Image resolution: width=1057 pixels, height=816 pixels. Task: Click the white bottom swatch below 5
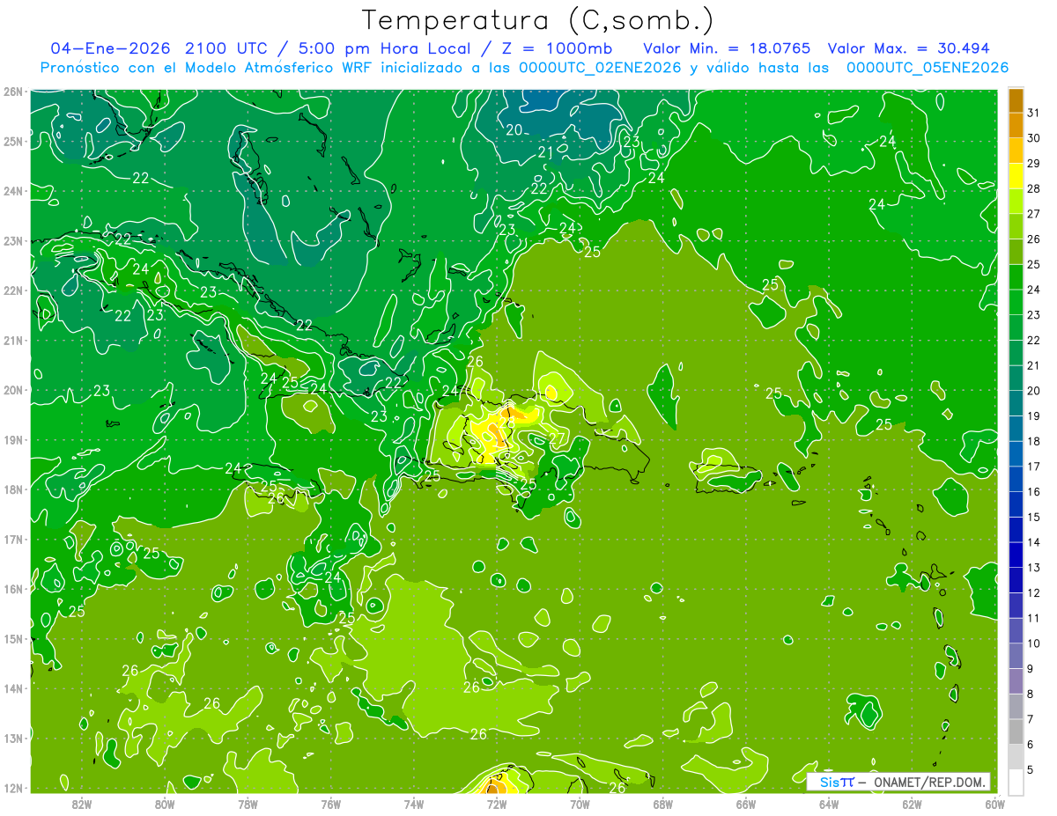pyautogui.click(x=1016, y=782)
